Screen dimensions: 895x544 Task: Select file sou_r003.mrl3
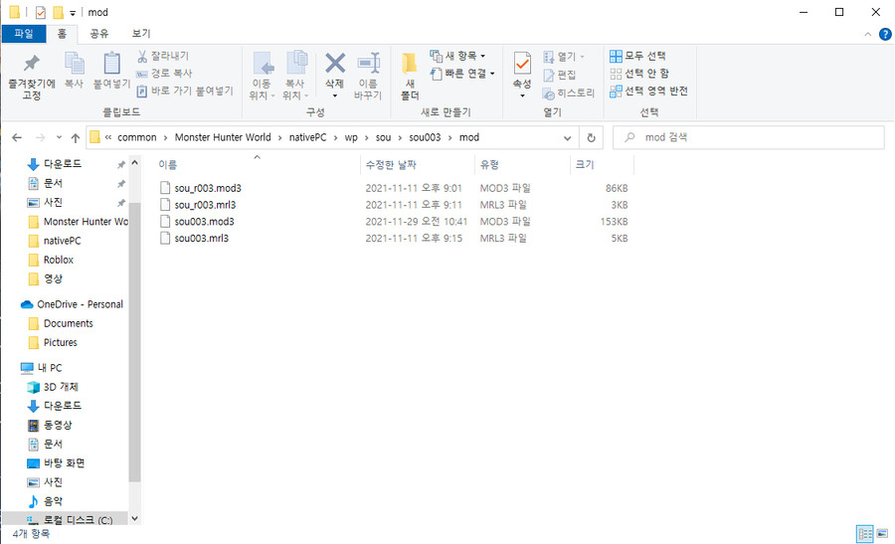[205, 204]
